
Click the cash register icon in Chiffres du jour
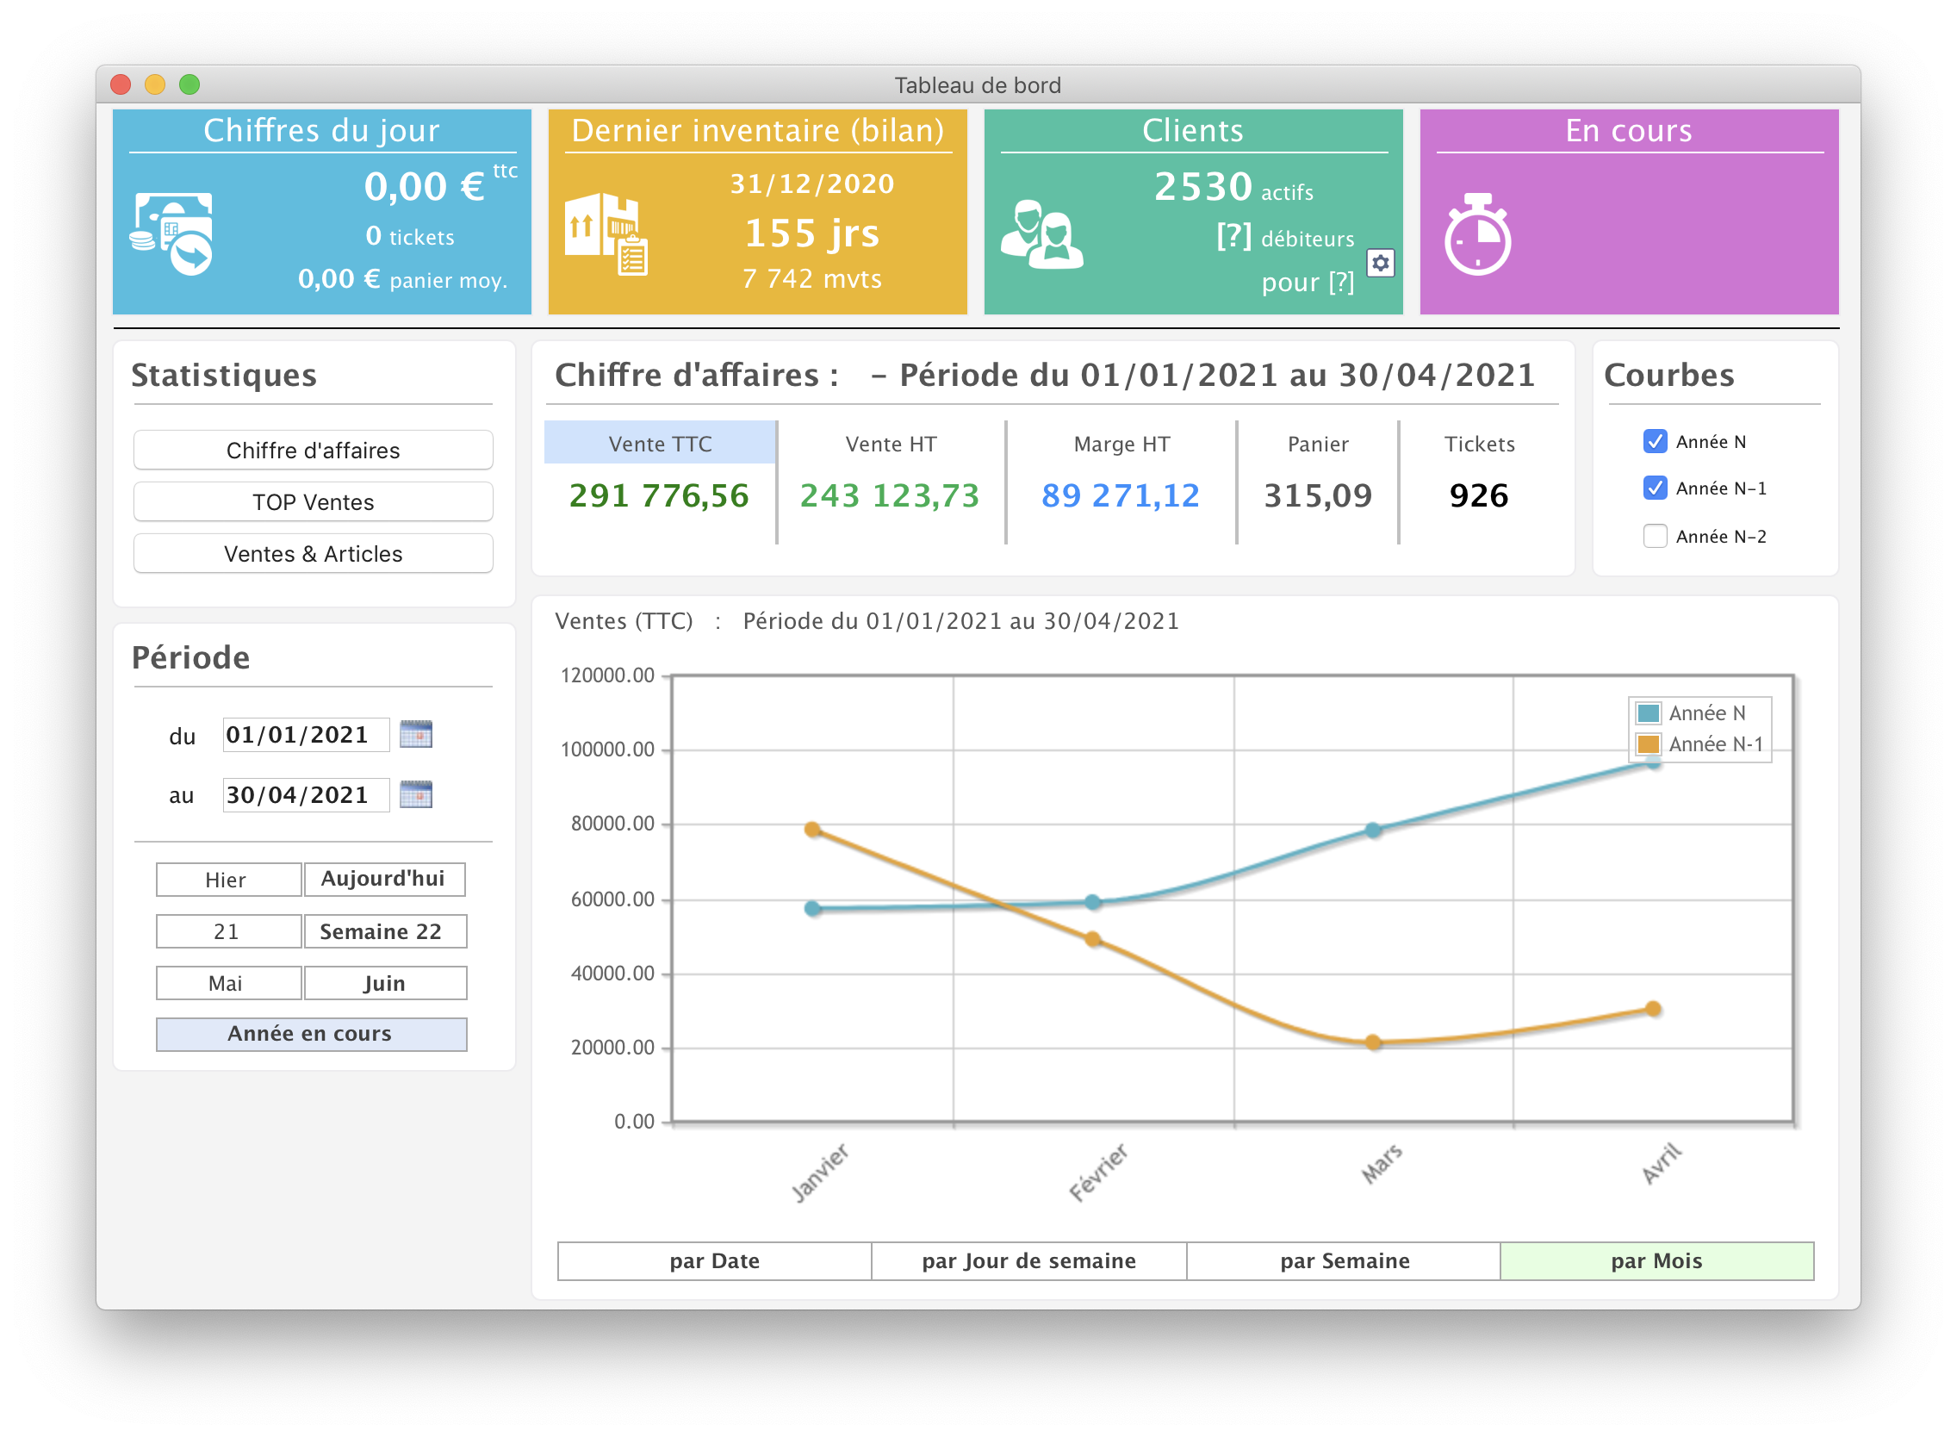tap(172, 233)
